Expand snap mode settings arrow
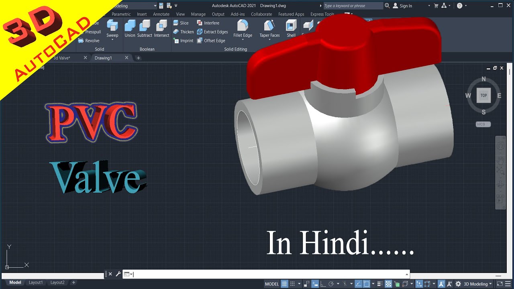This screenshot has width=514, height=289. click(299, 284)
